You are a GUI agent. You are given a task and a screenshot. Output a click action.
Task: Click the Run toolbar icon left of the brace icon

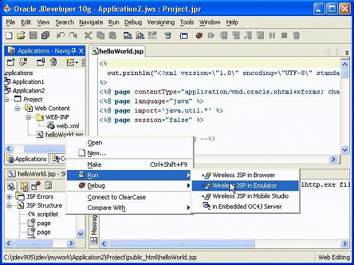pyautogui.click(x=168, y=35)
